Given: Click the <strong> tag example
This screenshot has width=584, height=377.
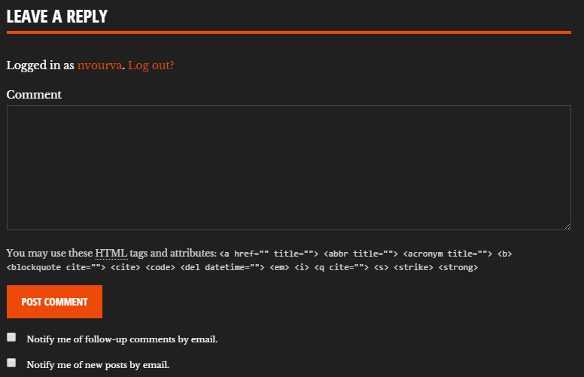Looking at the screenshot, I should (458, 267).
